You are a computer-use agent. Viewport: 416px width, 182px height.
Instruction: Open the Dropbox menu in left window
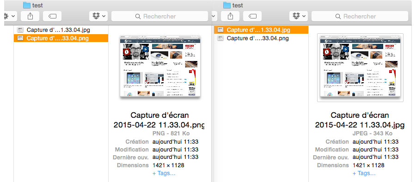(98, 16)
